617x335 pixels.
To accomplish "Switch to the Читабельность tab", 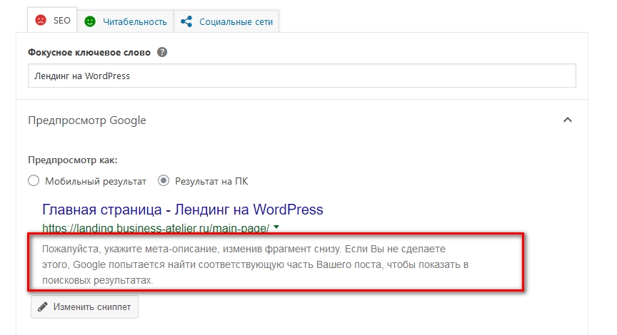I will pos(126,21).
